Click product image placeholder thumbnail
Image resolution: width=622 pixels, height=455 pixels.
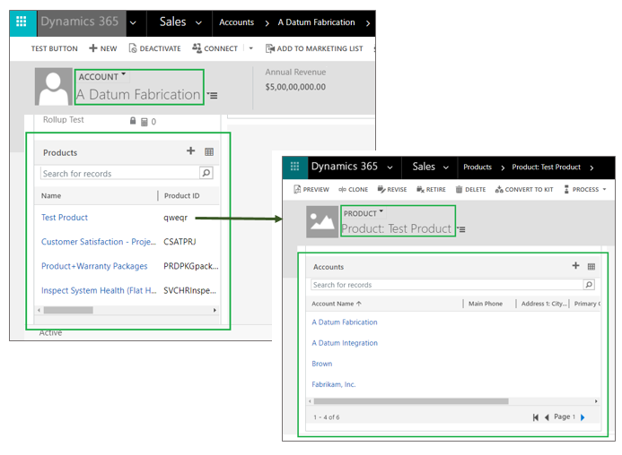point(322,222)
